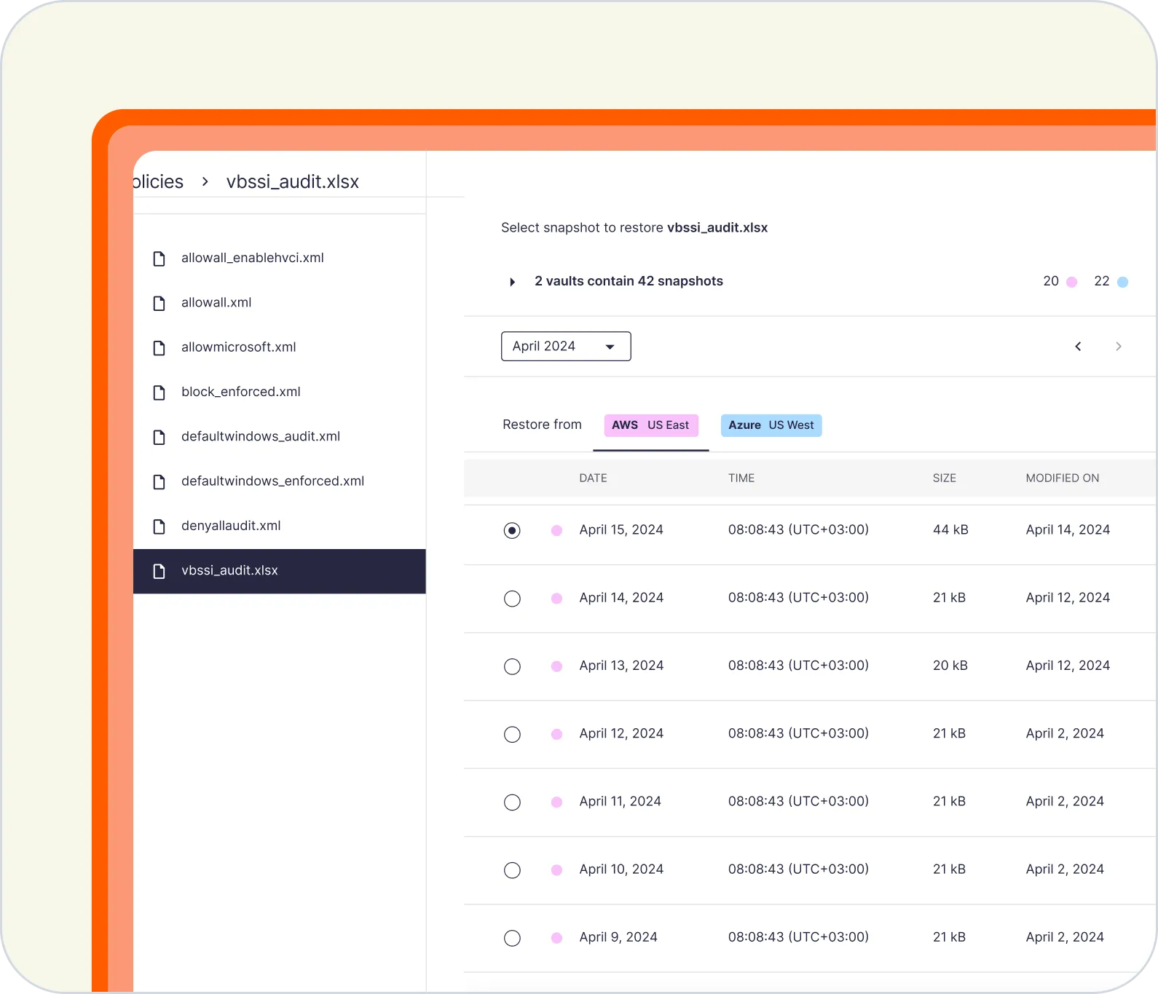Click the pink dot next to count 20
This screenshot has height=994, width=1158.
point(1072,282)
